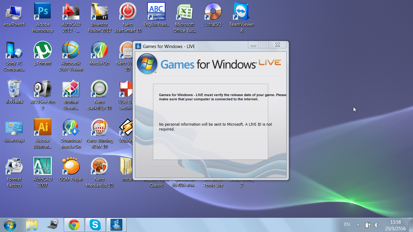This screenshot has height=232, width=413.
Task: Click the Media Go desktop shortcut
Action: pyautogui.click(x=99, y=54)
